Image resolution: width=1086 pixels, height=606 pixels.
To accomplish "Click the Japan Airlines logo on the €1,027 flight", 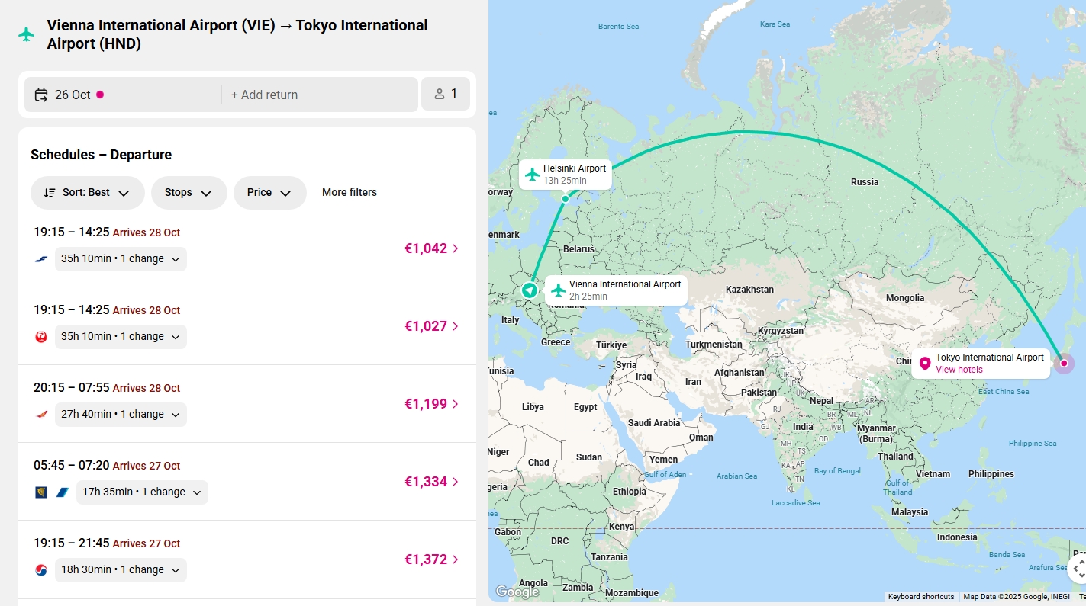I will click(x=42, y=337).
